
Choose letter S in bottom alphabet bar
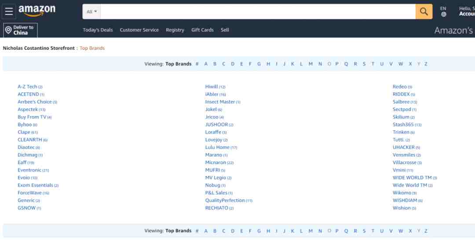coord(364,231)
